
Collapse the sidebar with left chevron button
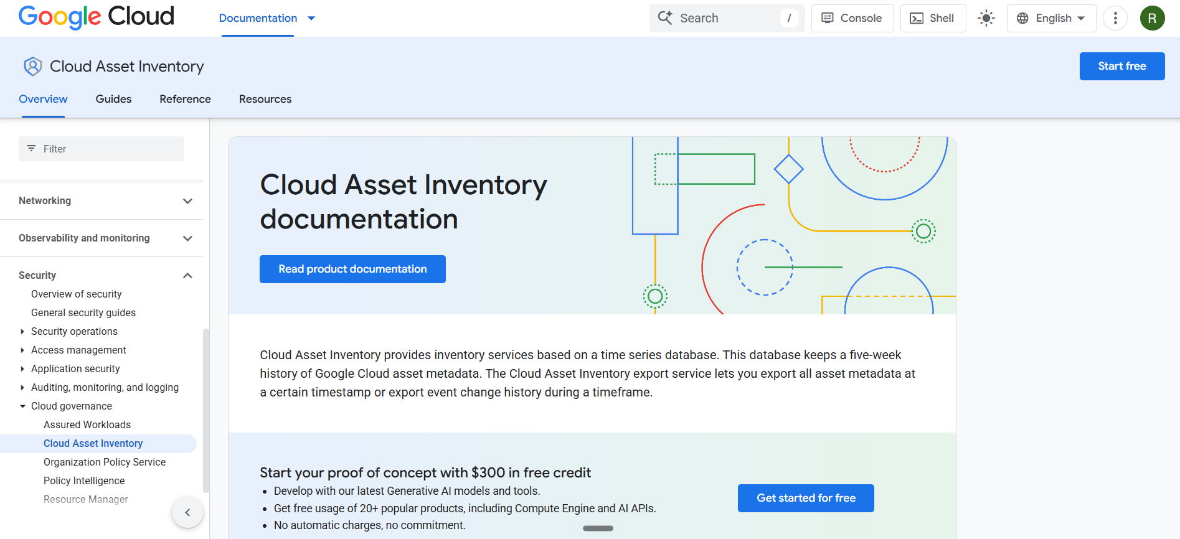click(187, 512)
